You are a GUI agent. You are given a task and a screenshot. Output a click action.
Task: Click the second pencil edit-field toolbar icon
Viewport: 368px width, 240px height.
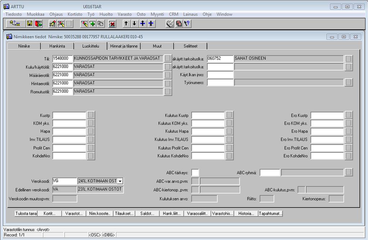[61, 24]
